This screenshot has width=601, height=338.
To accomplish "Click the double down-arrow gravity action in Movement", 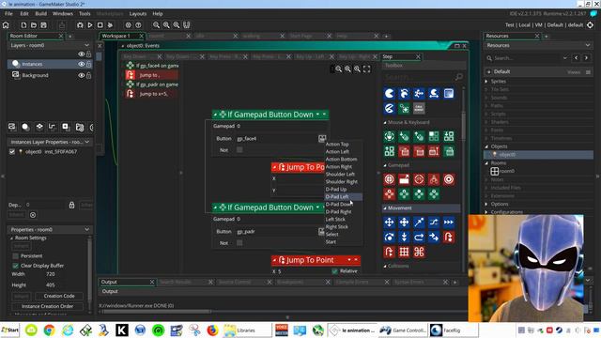I will [x=404, y=238].
